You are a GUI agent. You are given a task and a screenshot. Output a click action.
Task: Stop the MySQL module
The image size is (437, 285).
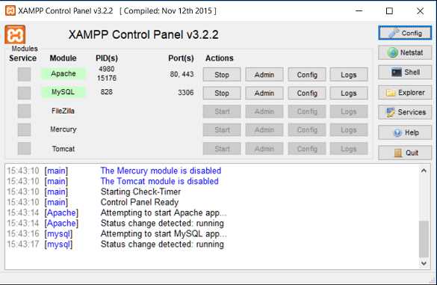click(222, 93)
